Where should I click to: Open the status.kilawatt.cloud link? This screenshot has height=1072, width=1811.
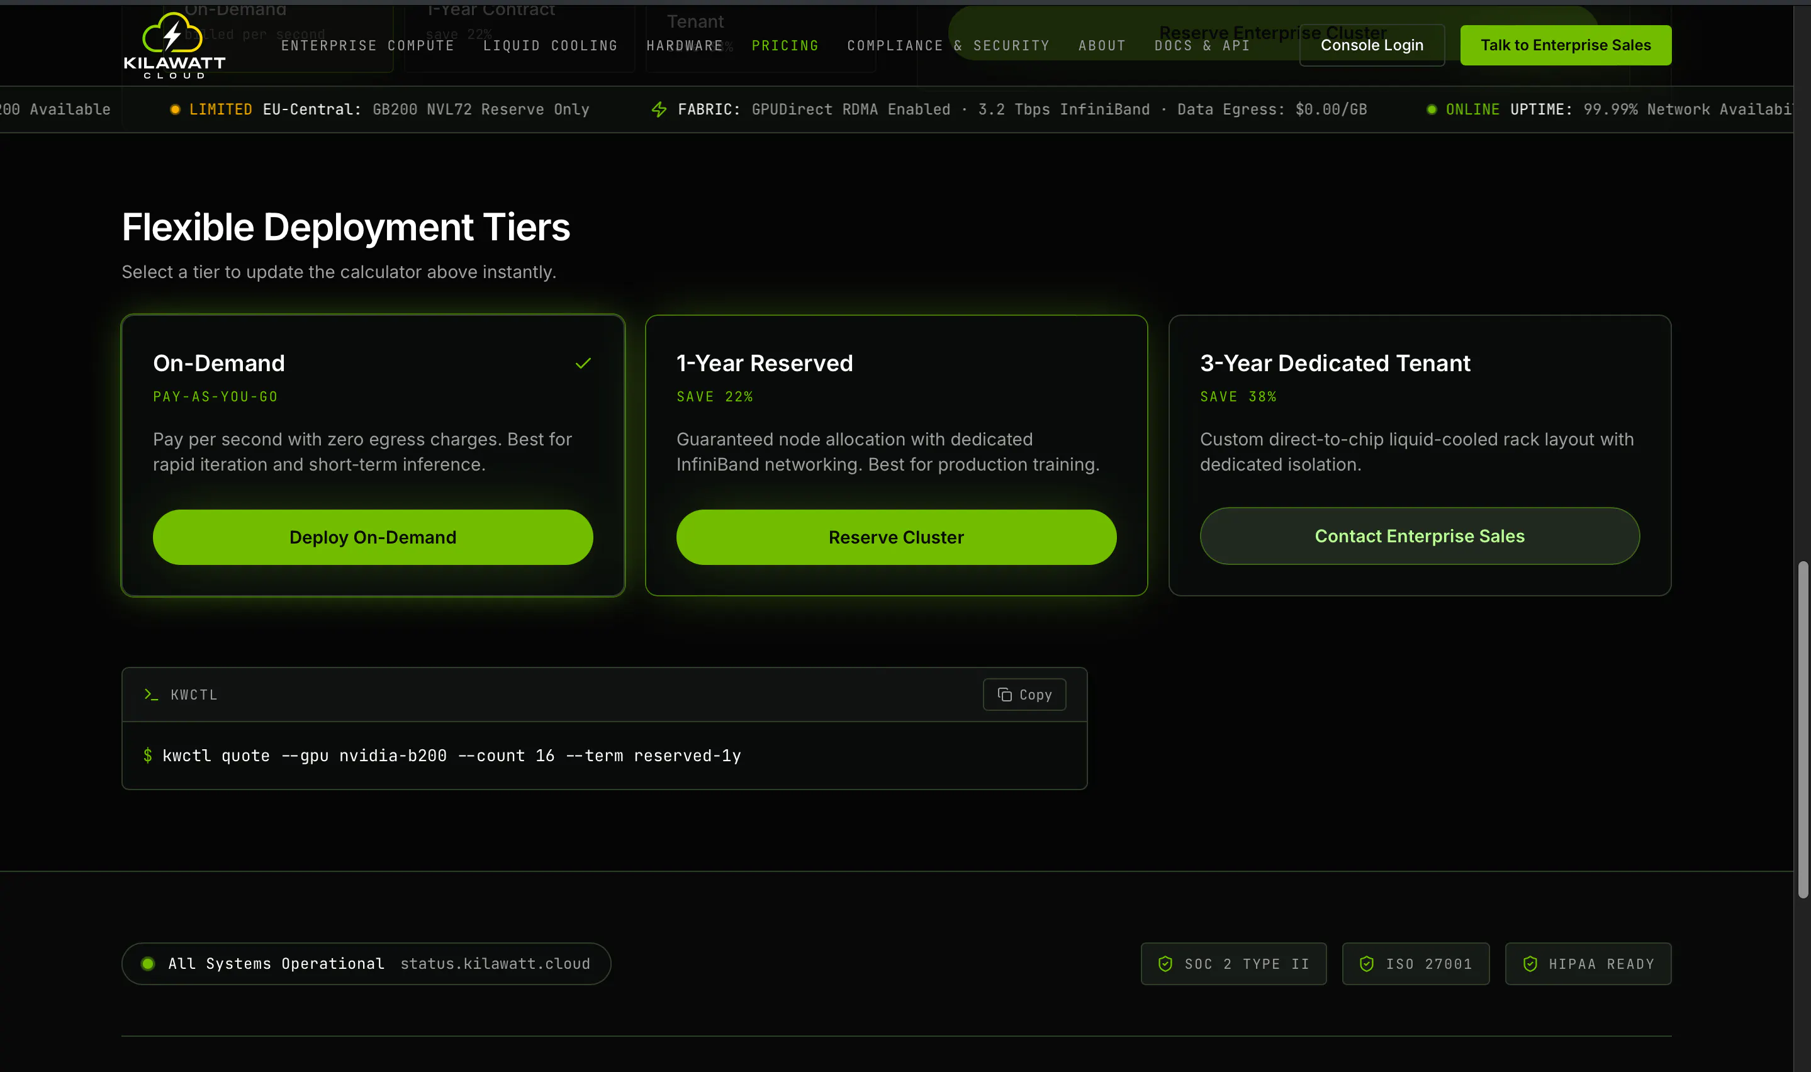coord(495,964)
